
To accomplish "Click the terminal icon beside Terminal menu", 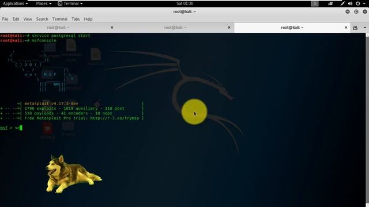I will (x=60, y=3).
